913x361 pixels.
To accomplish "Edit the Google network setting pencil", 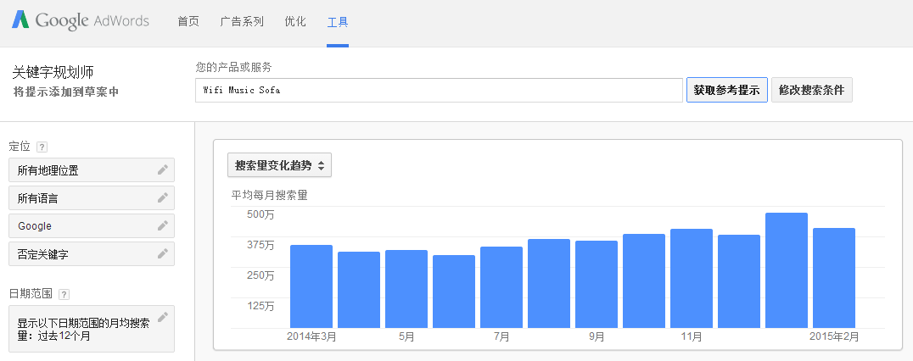I will 163,225.
